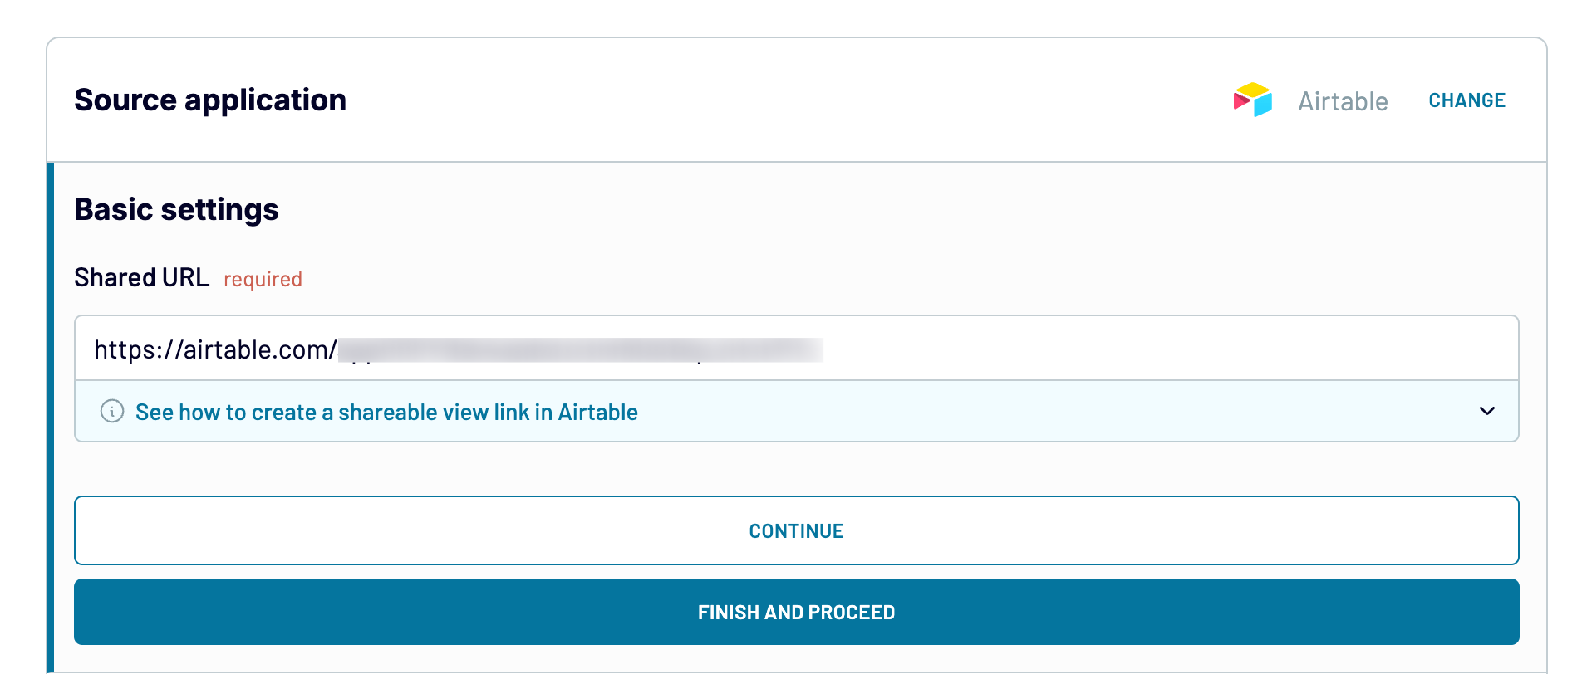Click the Basic settings heading

(176, 209)
